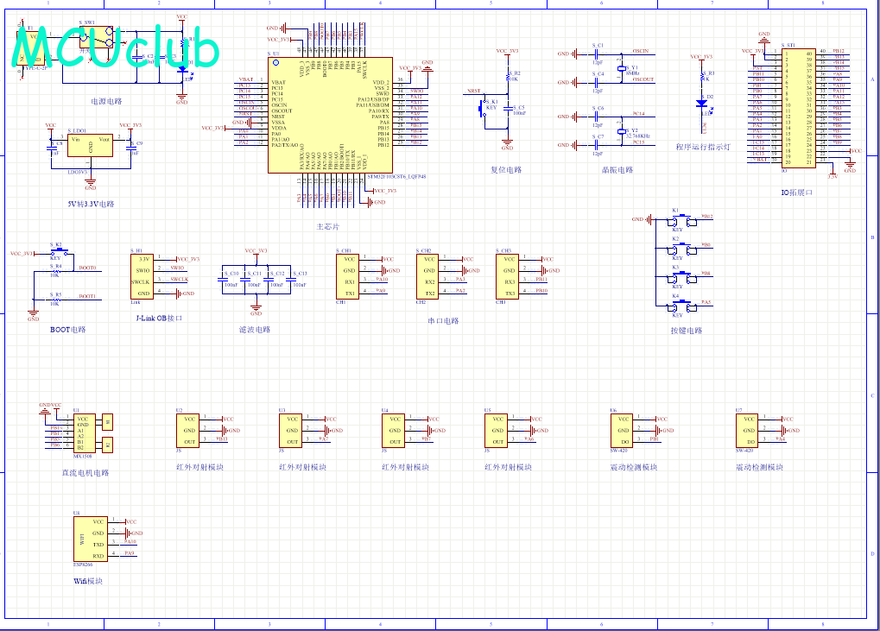
Task: Select the K4 push button on PA5
Action: [682, 306]
